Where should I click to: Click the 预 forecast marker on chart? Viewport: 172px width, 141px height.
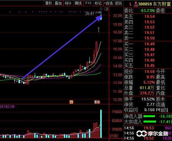71,102
